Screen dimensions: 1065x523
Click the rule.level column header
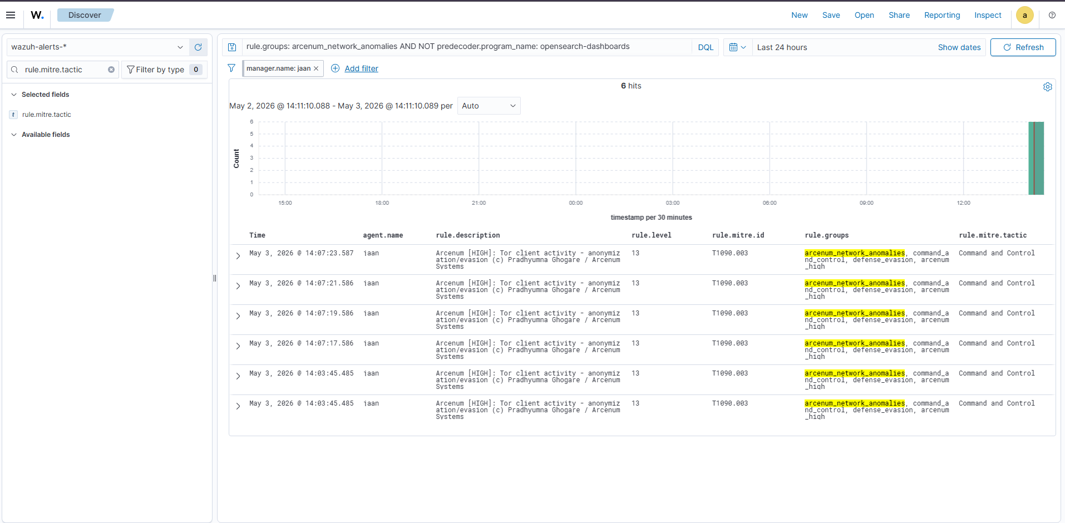pyautogui.click(x=651, y=235)
